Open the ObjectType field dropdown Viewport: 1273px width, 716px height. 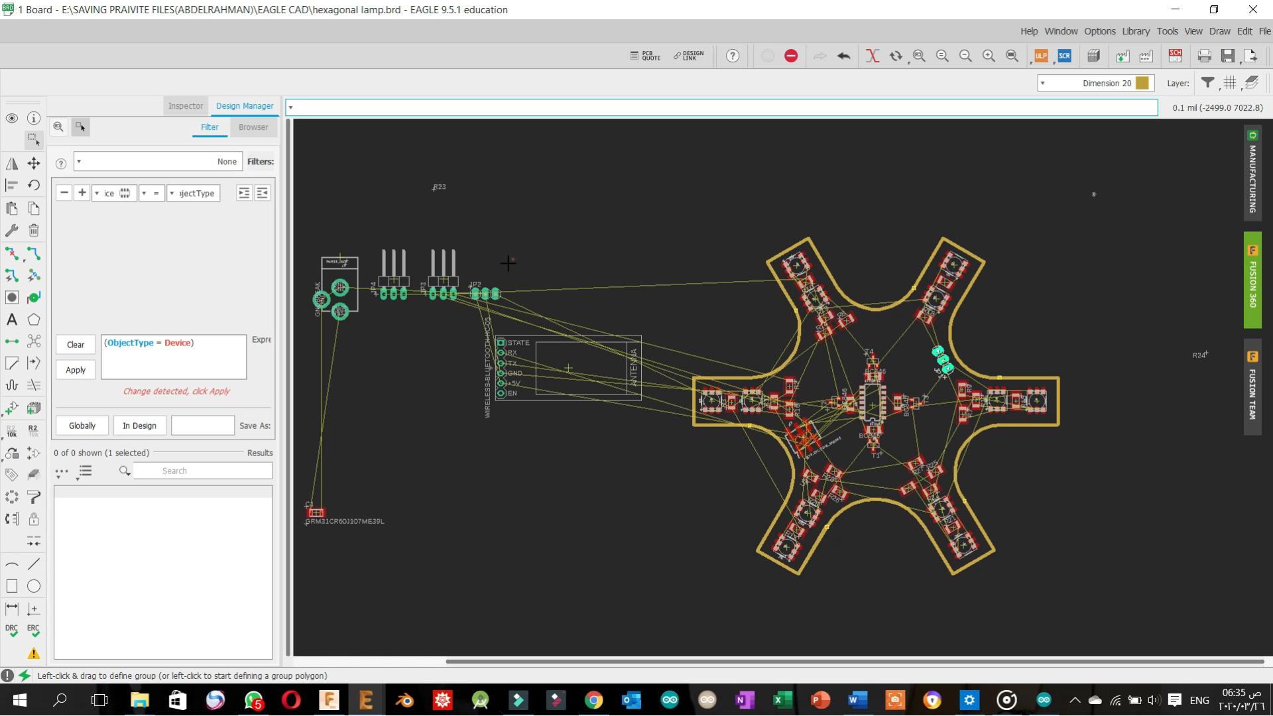[x=193, y=193]
